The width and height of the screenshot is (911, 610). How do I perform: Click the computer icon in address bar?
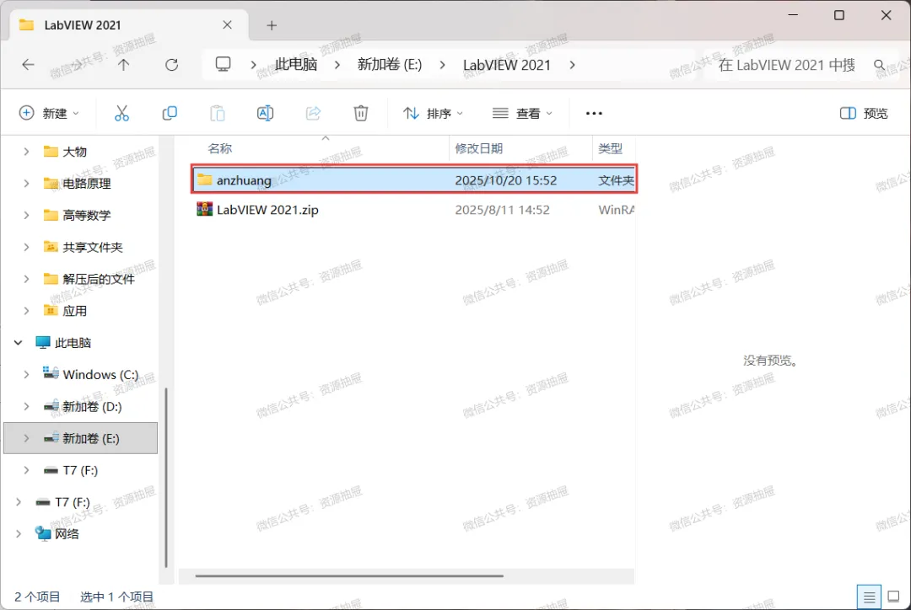[x=223, y=64]
